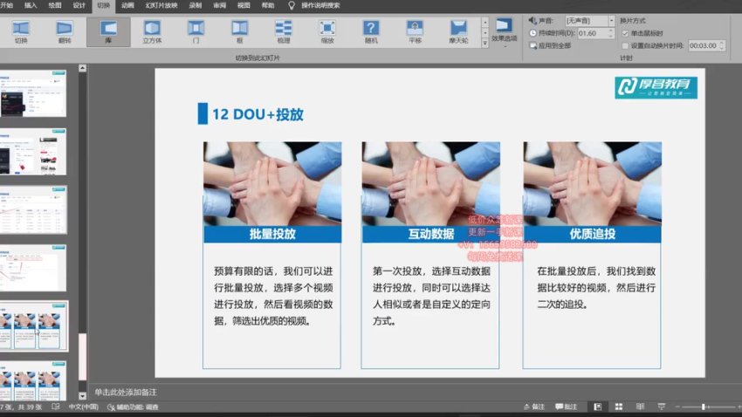
Task: Select the 翻转 (Flip) transition effect
Action: click(x=65, y=32)
